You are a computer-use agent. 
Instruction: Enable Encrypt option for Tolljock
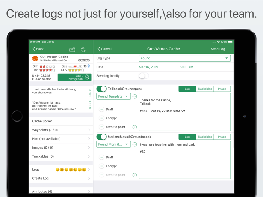pos(101,118)
